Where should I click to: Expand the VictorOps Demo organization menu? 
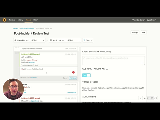click(139, 20)
